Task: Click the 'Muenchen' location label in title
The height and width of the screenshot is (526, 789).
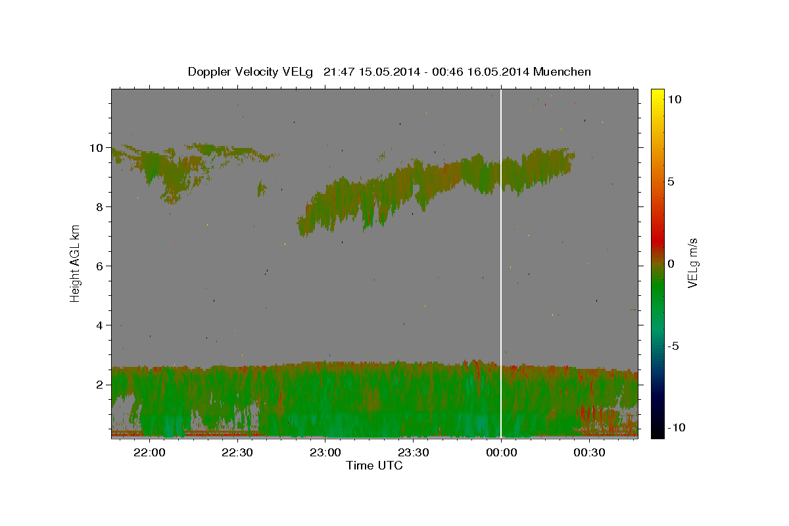Action: click(x=562, y=72)
